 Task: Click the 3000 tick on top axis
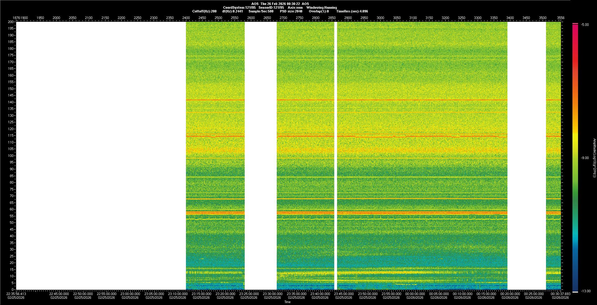click(380, 18)
